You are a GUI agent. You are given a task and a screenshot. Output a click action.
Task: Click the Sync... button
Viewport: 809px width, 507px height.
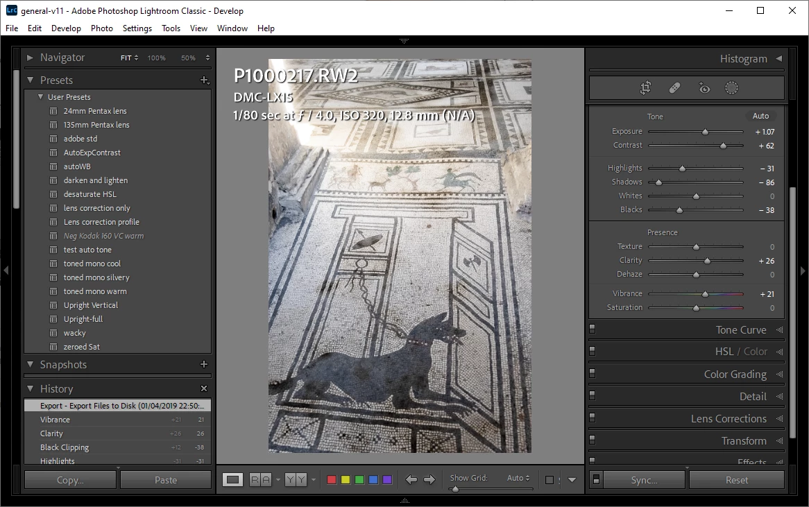(x=644, y=480)
